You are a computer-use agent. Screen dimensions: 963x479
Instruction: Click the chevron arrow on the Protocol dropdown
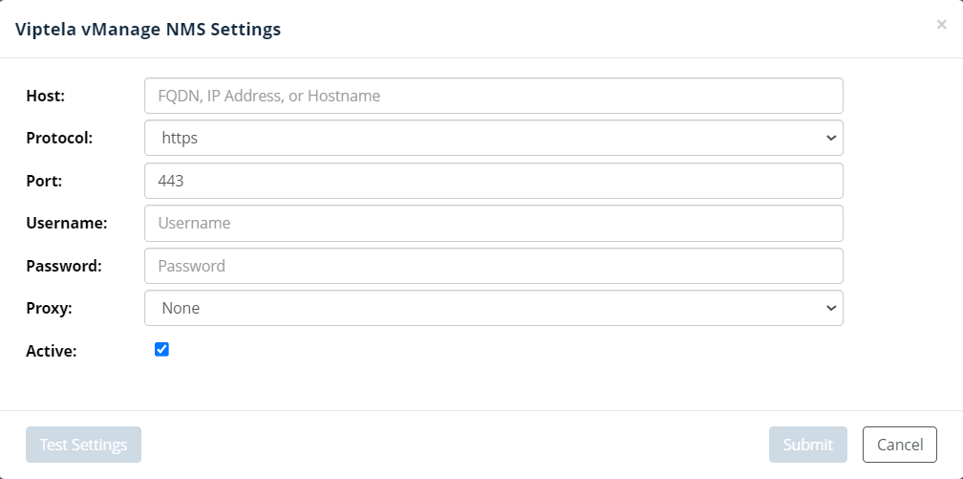[829, 138]
